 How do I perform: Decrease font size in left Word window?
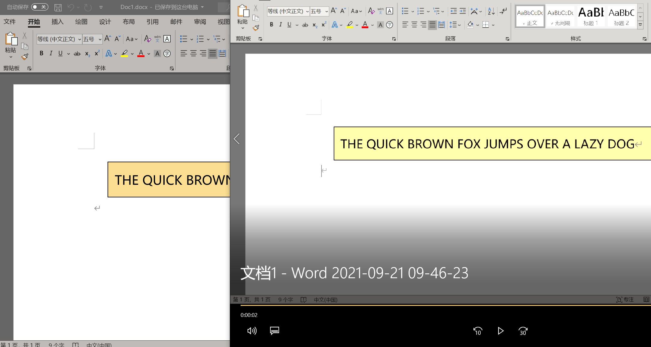pos(117,38)
